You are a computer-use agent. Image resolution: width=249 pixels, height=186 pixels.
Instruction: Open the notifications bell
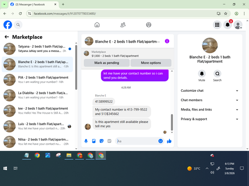pos(228,25)
